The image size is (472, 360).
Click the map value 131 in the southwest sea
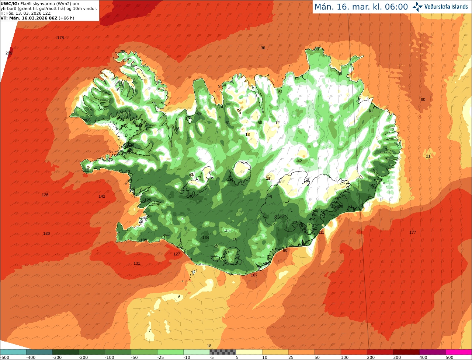(x=137, y=264)
